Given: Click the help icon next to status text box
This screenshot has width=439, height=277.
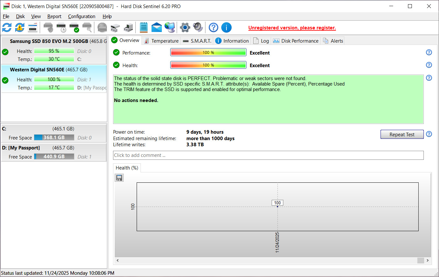Looking at the screenshot, I should click(x=429, y=78).
